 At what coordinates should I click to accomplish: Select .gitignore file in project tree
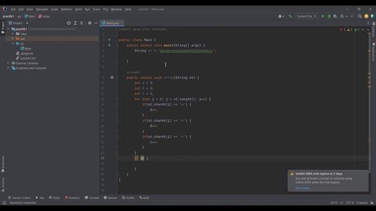point(25,53)
